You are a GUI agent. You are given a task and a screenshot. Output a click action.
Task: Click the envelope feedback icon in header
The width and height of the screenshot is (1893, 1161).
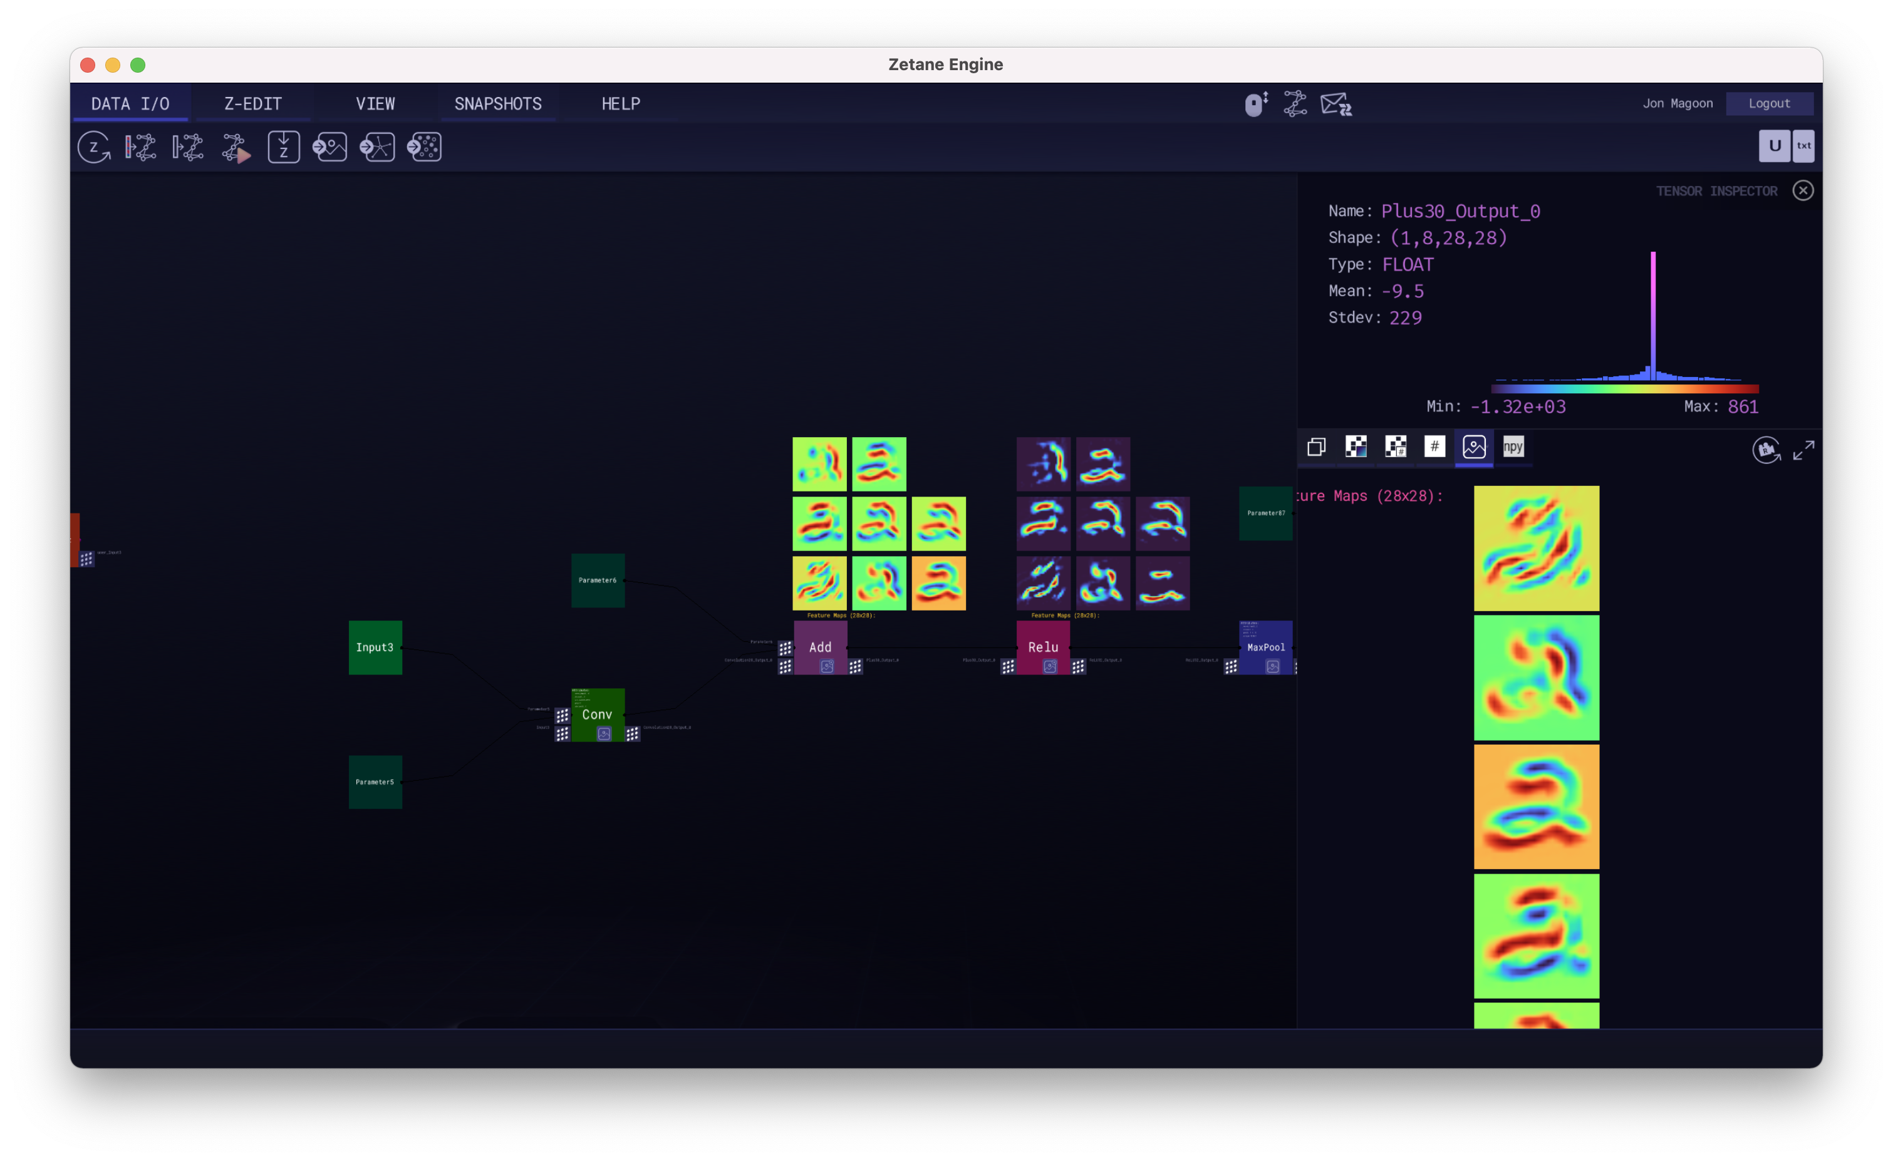tap(1335, 104)
